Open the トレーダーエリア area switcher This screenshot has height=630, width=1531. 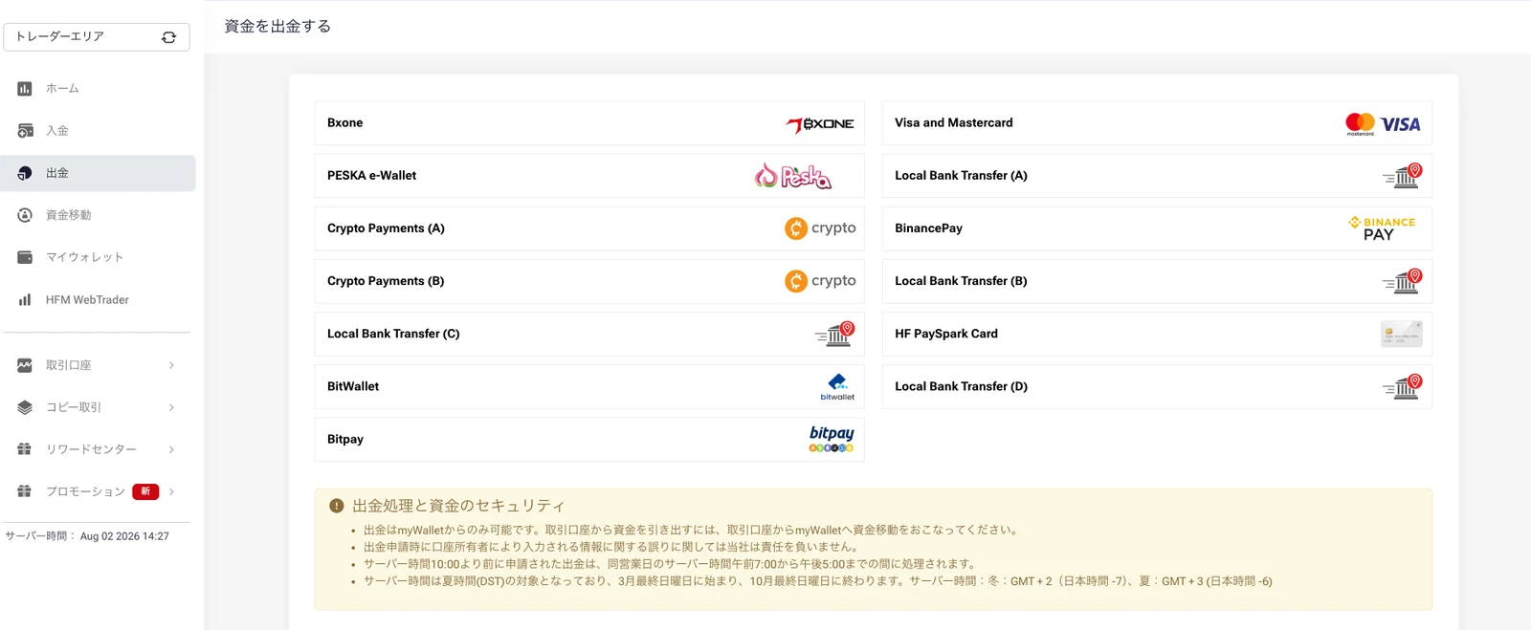[97, 37]
